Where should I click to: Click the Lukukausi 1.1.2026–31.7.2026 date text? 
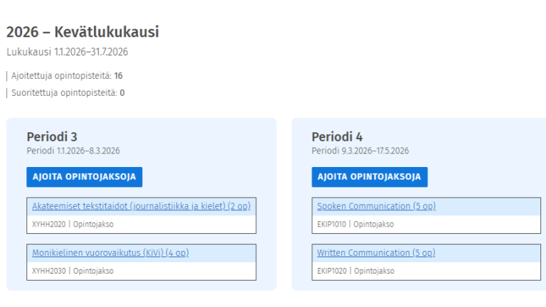68,52
